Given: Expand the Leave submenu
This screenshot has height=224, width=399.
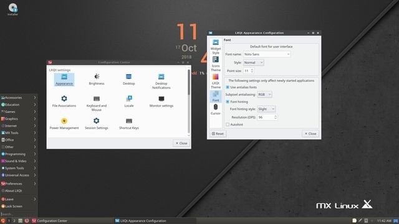Looking at the screenshot, I should coord(19,199).
